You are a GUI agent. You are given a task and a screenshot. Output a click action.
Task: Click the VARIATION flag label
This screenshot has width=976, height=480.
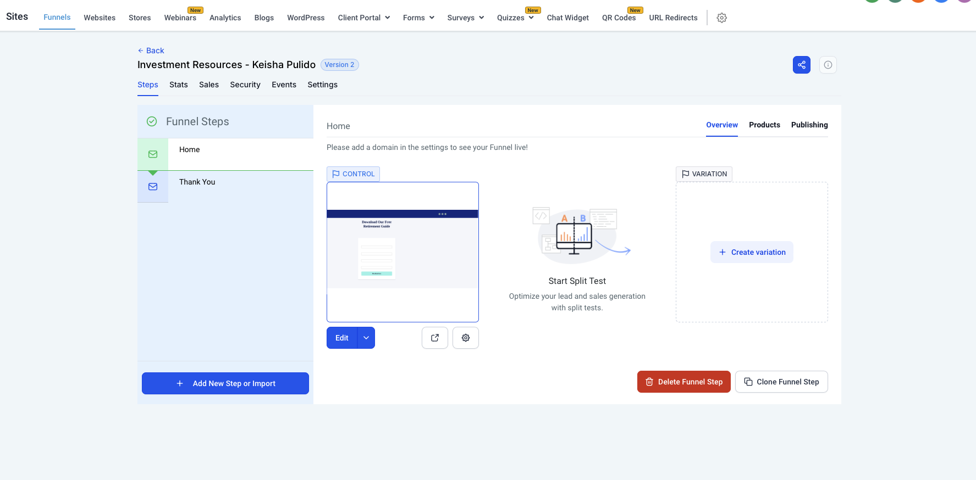[704, 174]
